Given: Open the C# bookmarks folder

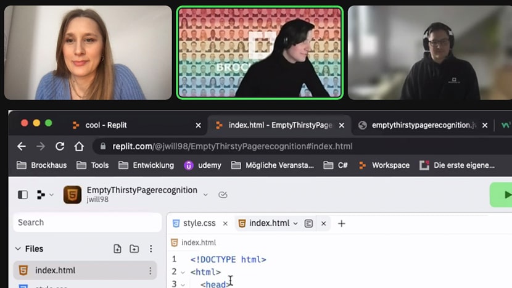Looking at the screenshot, I should click(336, 165).
